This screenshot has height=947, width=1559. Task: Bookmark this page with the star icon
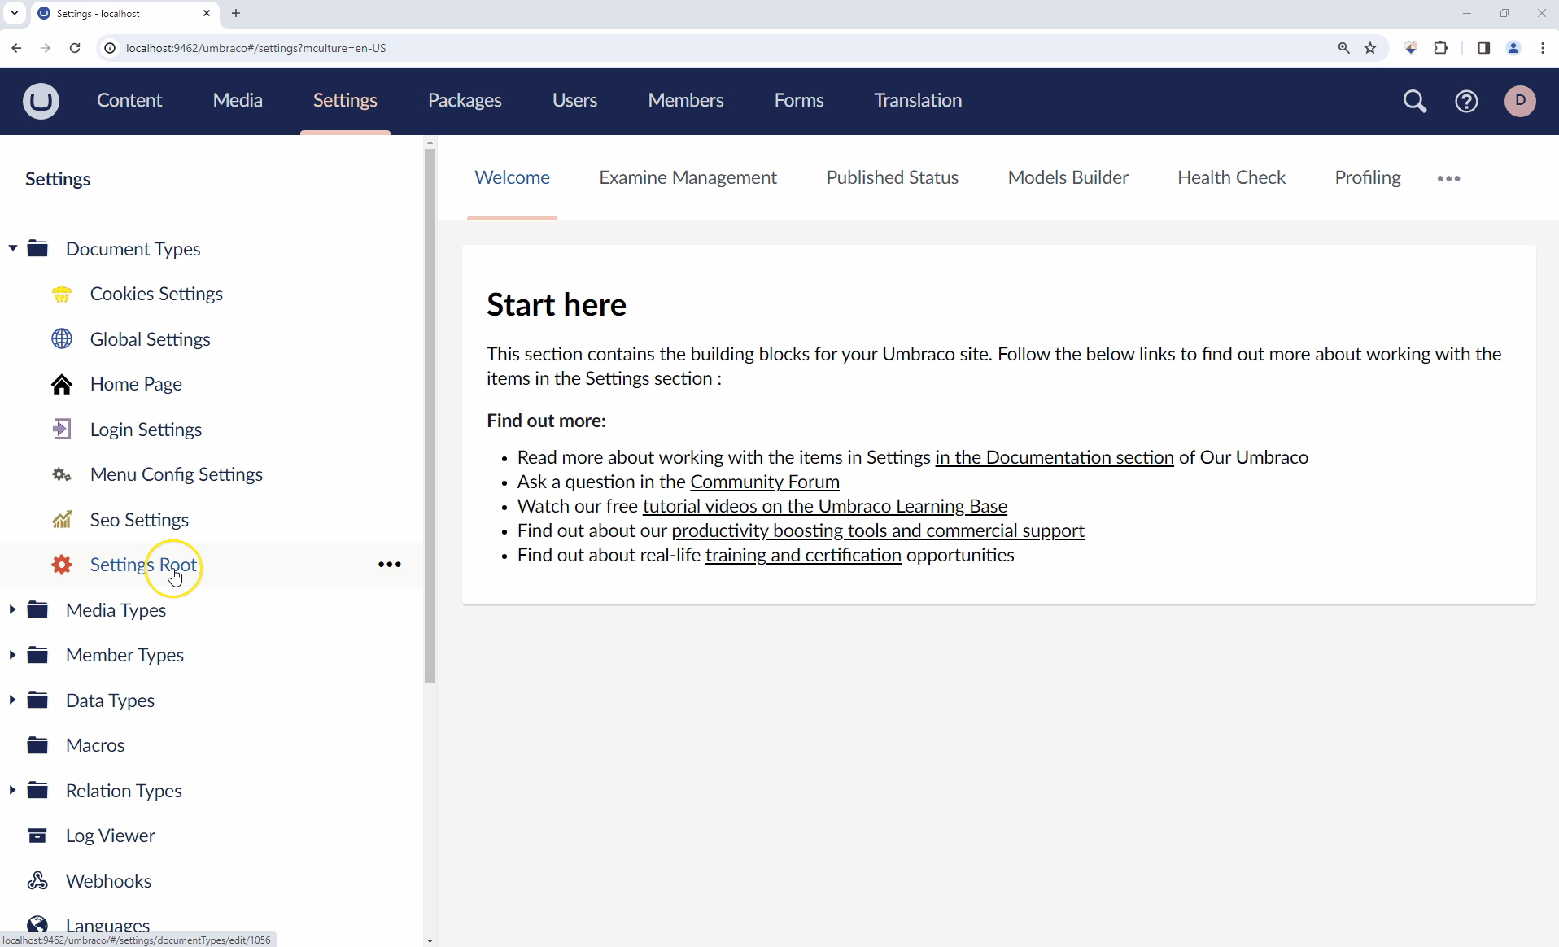(1370, 48)
